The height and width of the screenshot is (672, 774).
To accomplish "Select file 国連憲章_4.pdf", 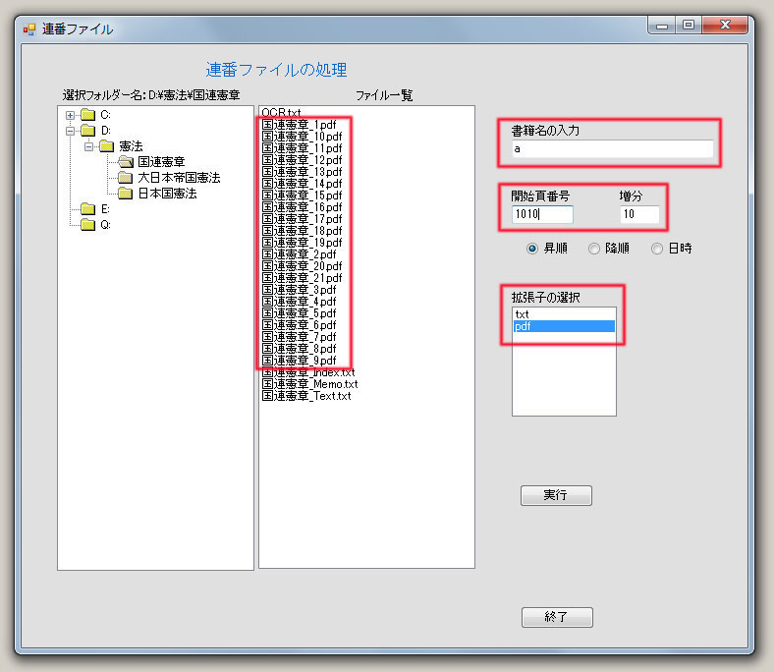I will [299, 302].
